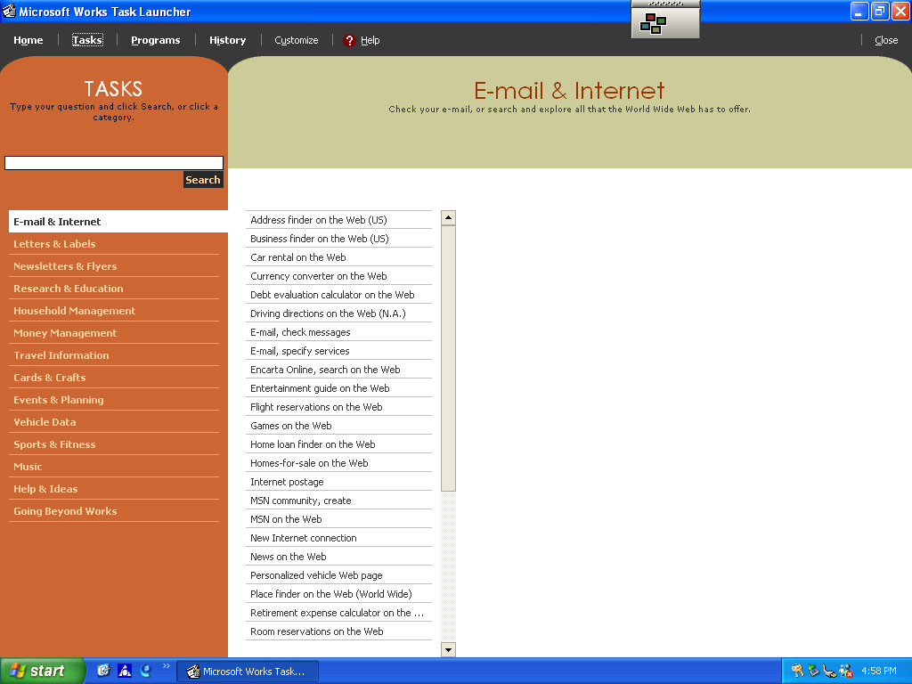The height and width of the screenshot is (684, 912).
Task: Expand the quick launch chevron
Action: point(167,666)
